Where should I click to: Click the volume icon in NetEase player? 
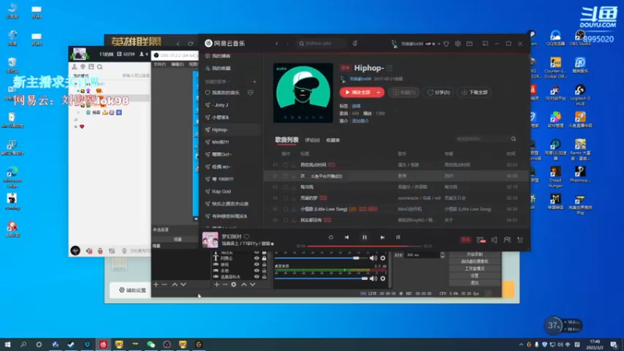tap(495, 239)
